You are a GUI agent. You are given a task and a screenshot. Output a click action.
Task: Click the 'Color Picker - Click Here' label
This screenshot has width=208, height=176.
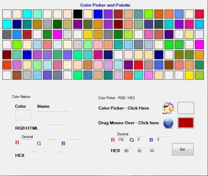(x=123, y=108)
